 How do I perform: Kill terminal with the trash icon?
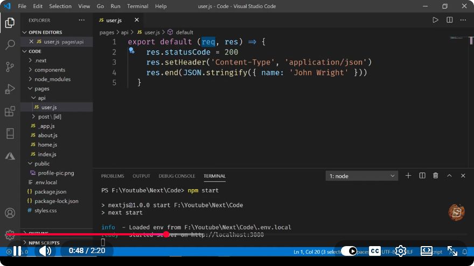click(436, 176)
